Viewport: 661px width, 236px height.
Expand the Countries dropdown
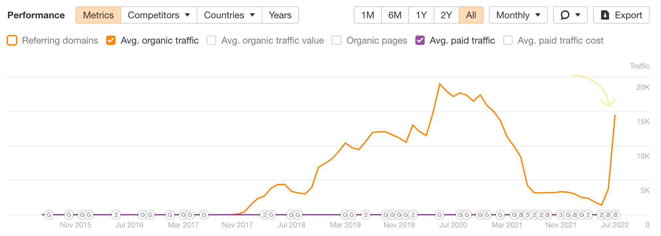click(x=229, y=15)
